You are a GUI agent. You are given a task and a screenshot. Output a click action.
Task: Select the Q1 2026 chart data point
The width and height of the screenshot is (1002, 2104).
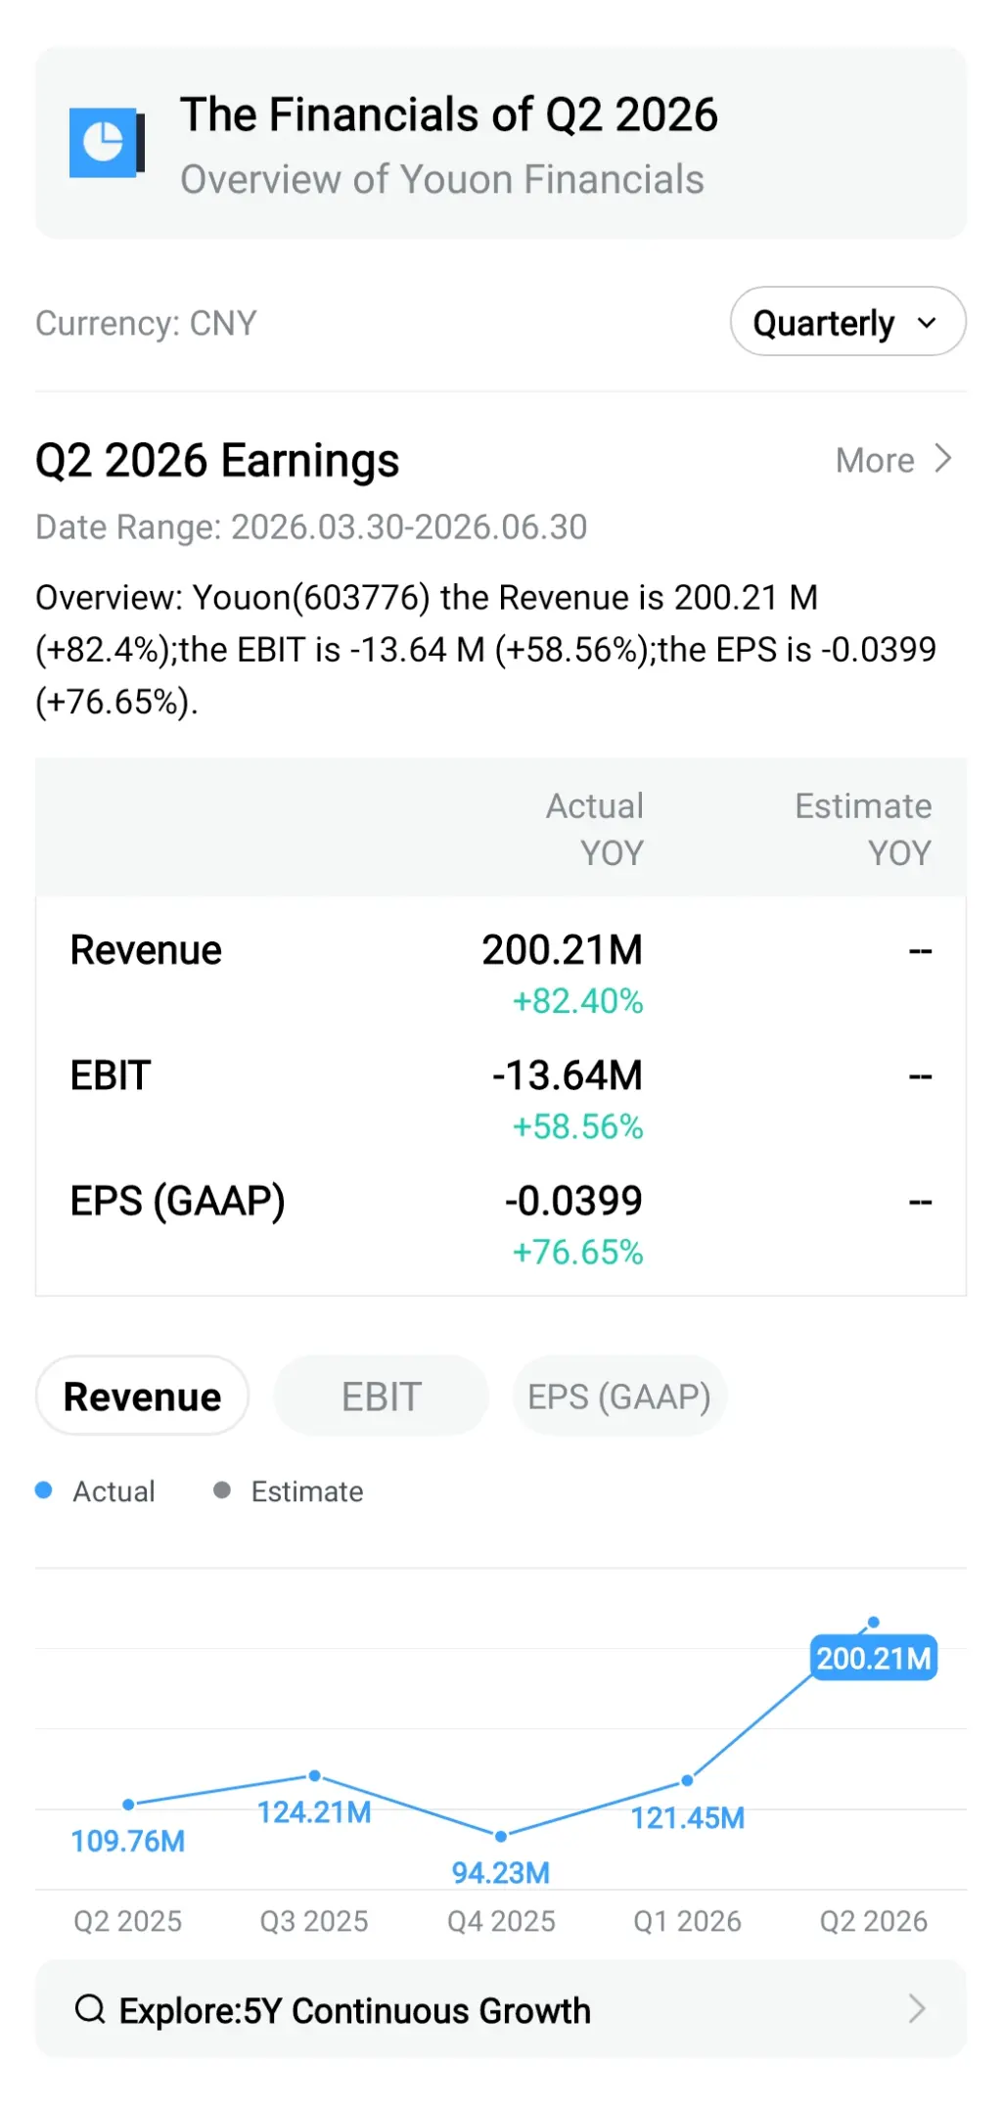pos(687,1780)
